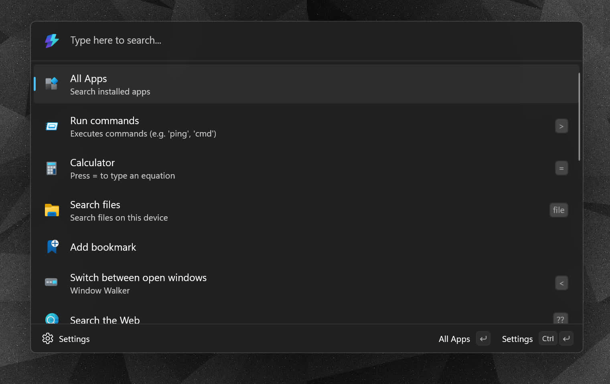The image size is (610, 384).
Task: Click the results list scrollbar
Action: click(x=579, y=114)
